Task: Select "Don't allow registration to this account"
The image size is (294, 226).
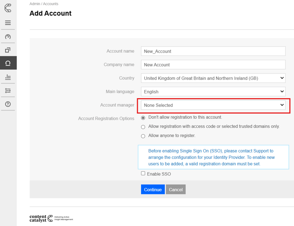Action: 143,118
